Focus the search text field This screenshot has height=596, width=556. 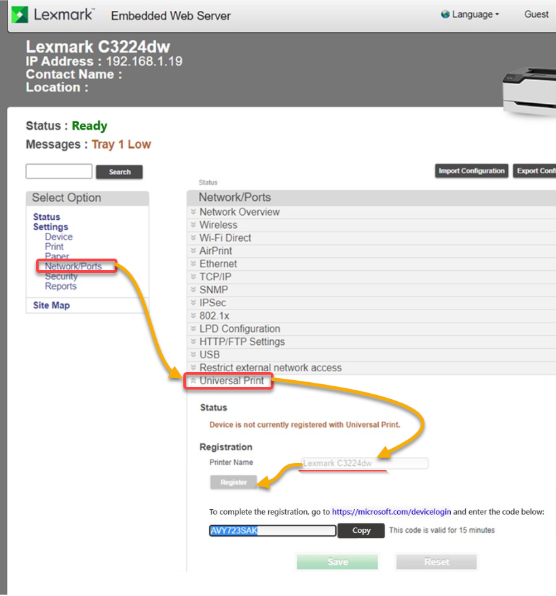coord(59,171)
